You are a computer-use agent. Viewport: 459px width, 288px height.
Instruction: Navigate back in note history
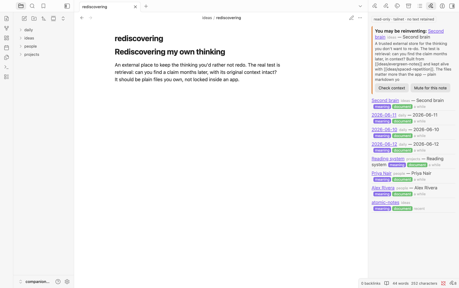coord(82,18)
